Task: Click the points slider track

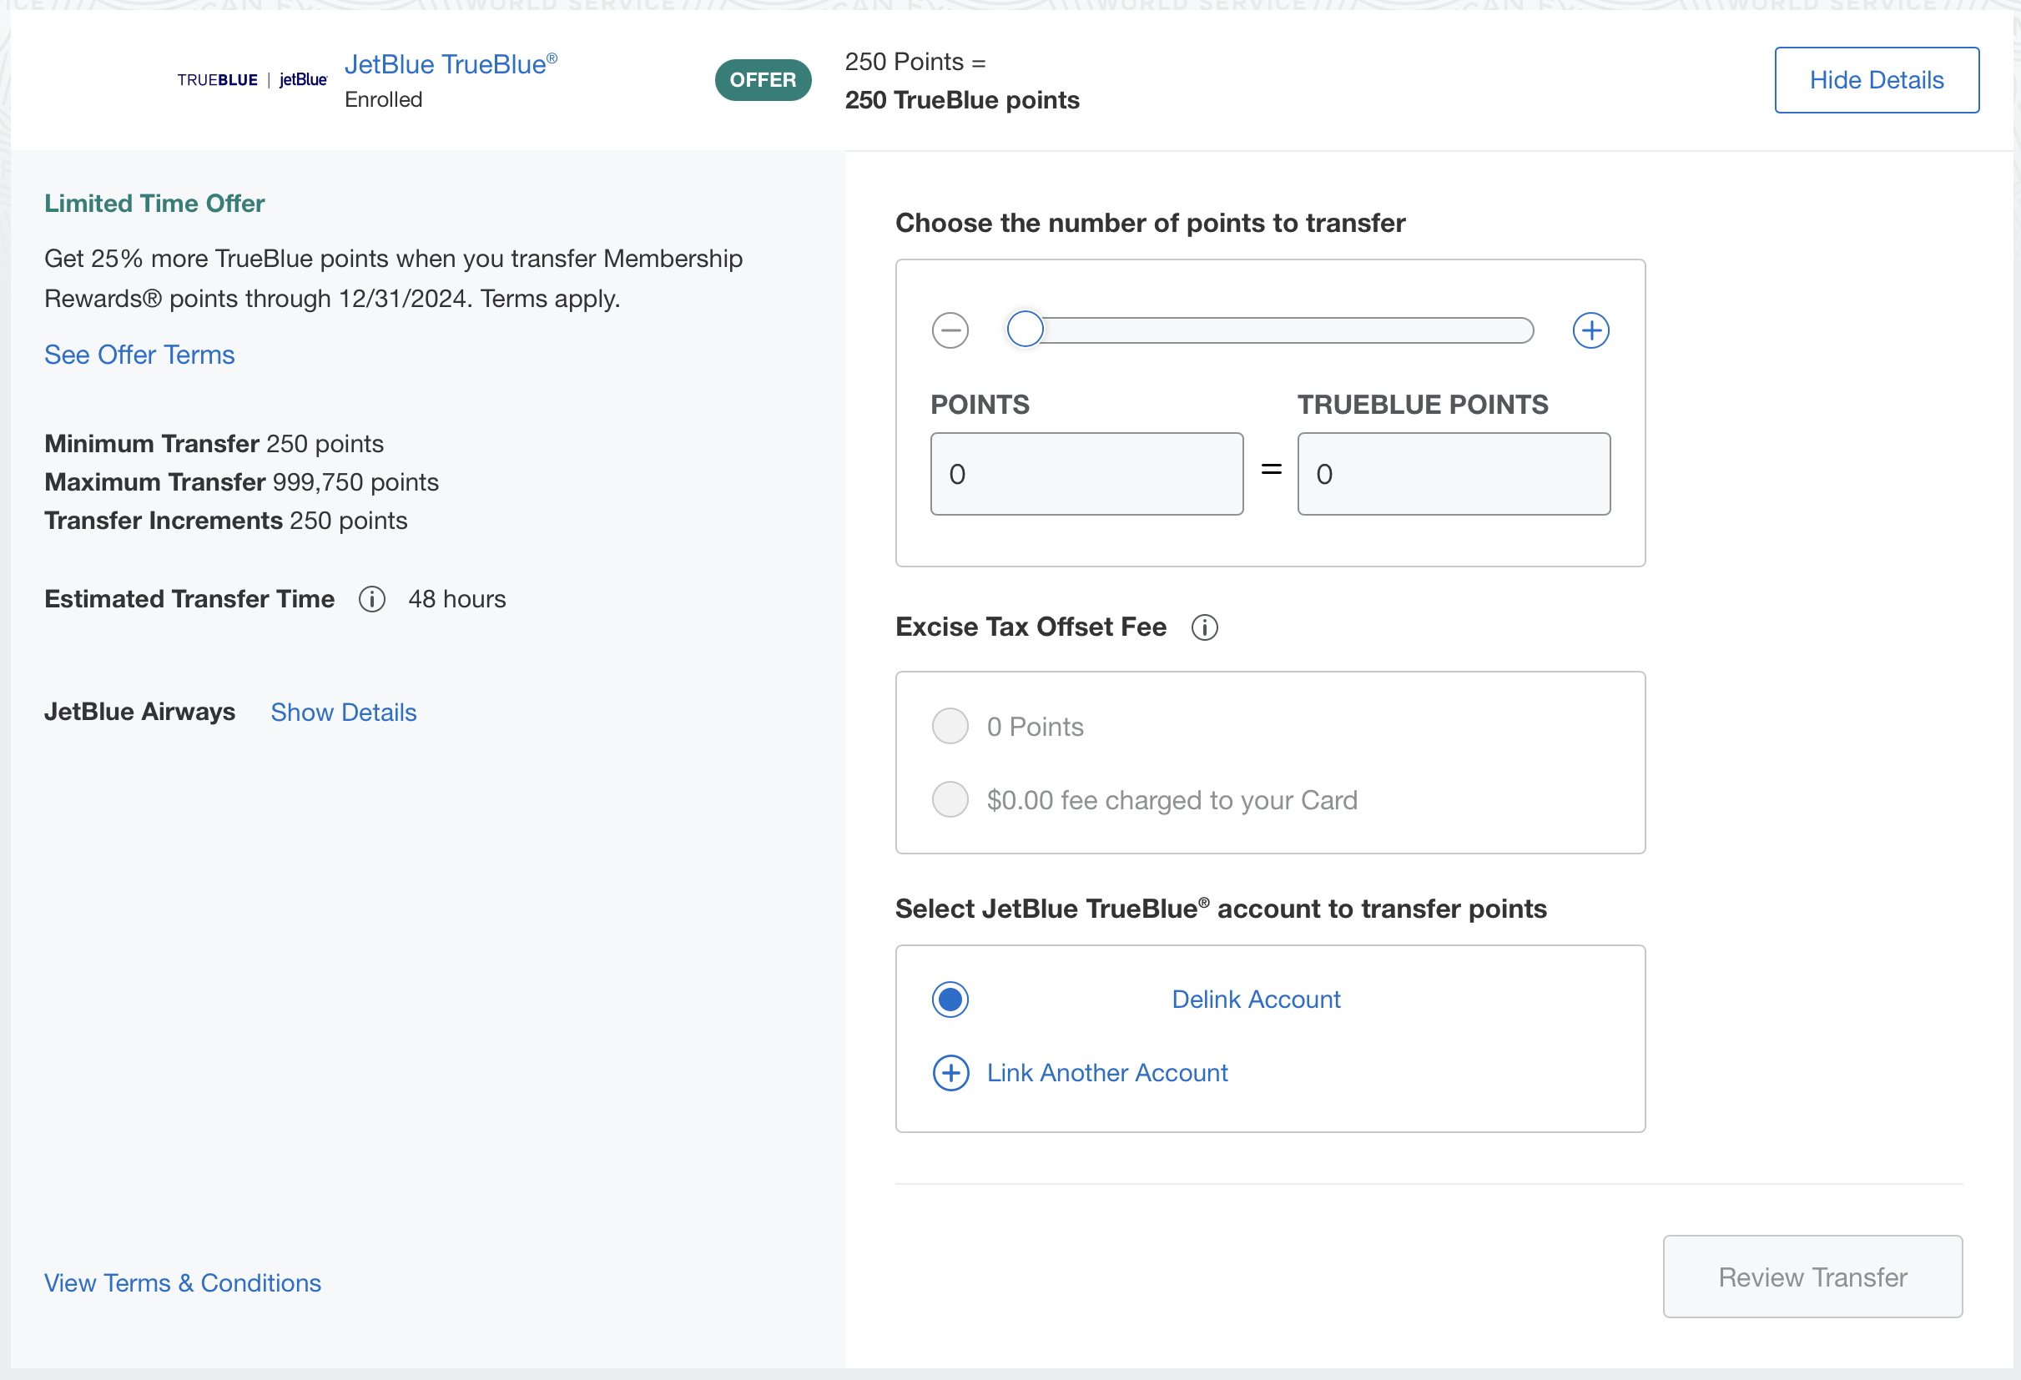Action: pyautogui.click(x=1270, y=330)
